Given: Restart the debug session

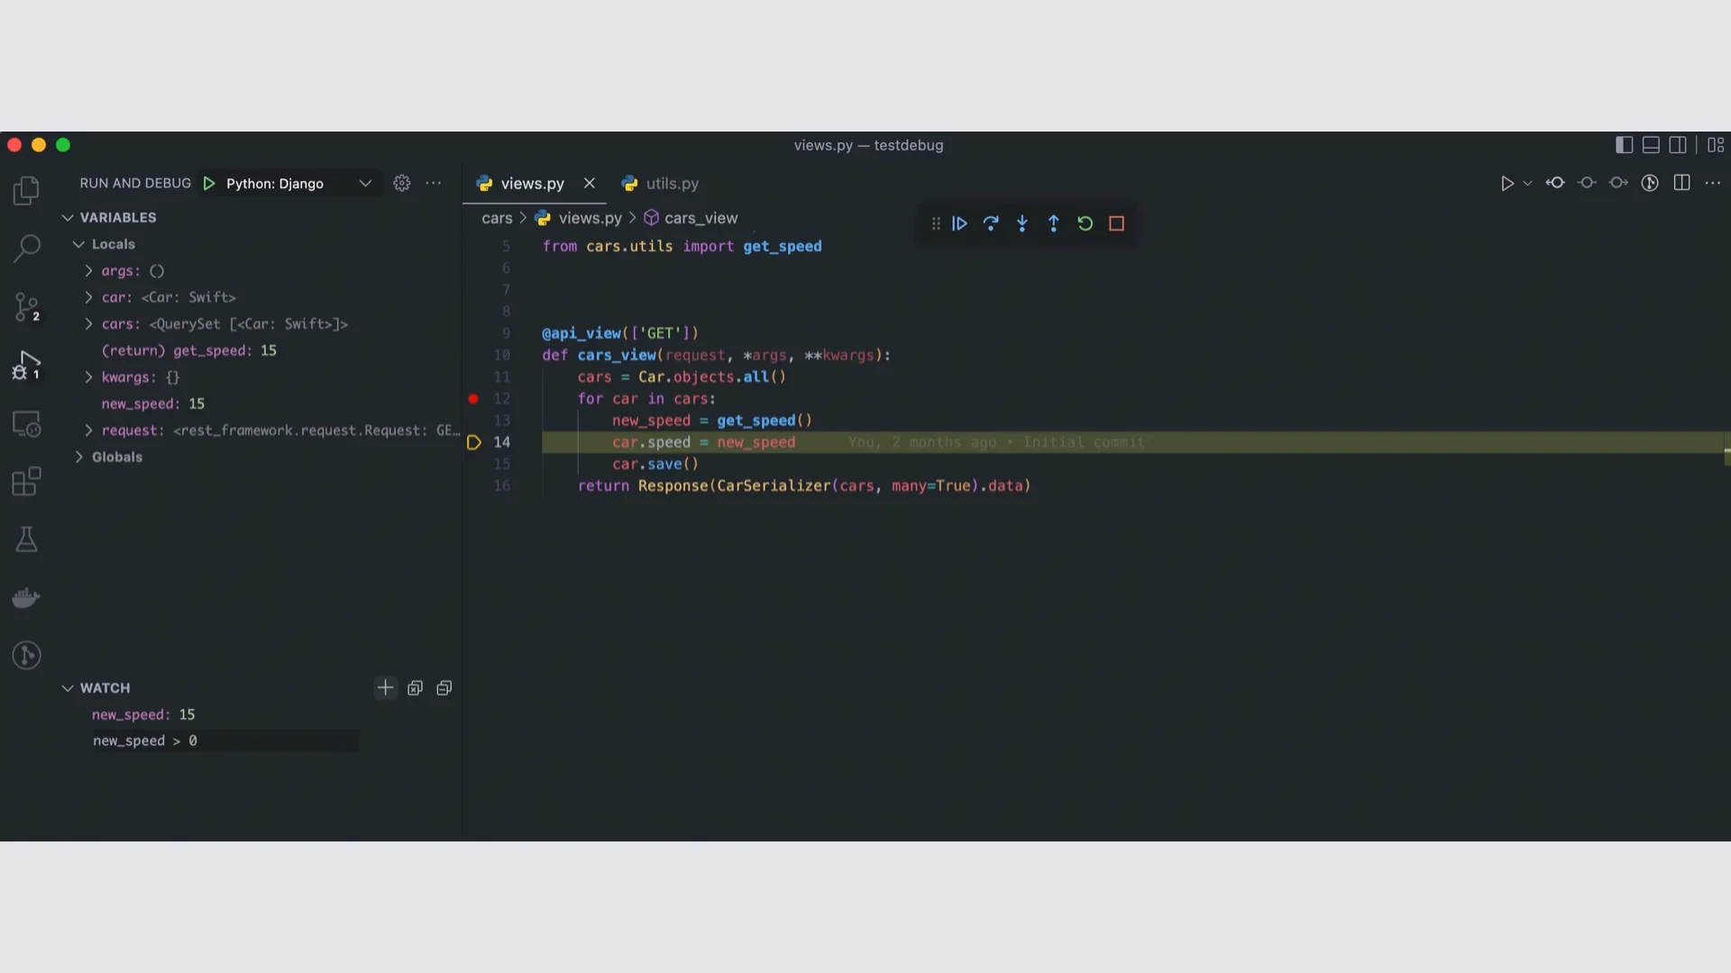Looking at the screenshot, I should tap(1085, 223).
